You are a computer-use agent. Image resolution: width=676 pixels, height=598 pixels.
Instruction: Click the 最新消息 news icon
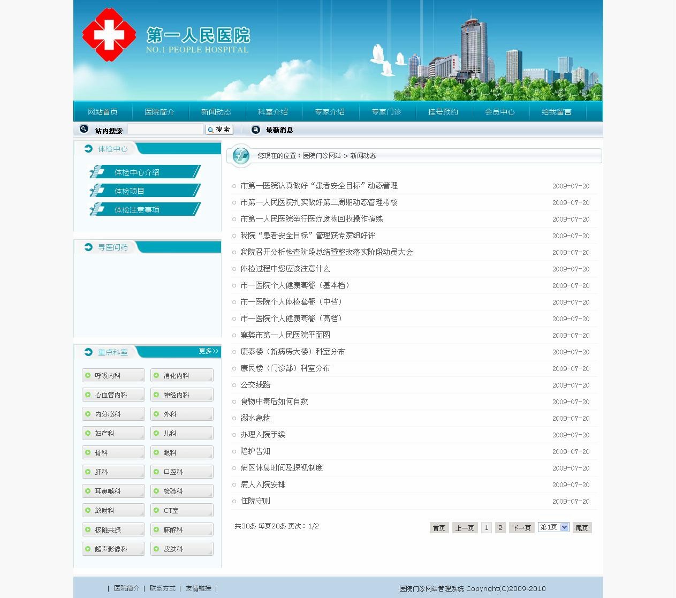tap(256, 130)
